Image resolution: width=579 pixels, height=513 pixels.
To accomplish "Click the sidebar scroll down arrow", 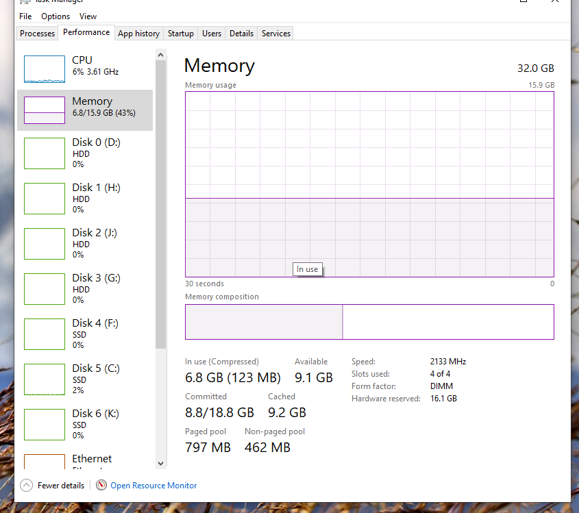I will point(160,463).
